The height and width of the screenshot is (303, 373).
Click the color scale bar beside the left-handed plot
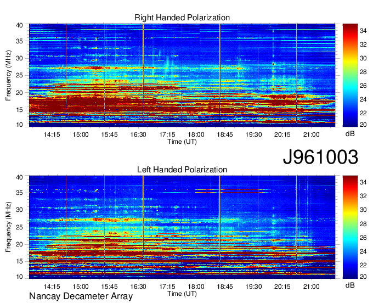[x=350, y=227]
